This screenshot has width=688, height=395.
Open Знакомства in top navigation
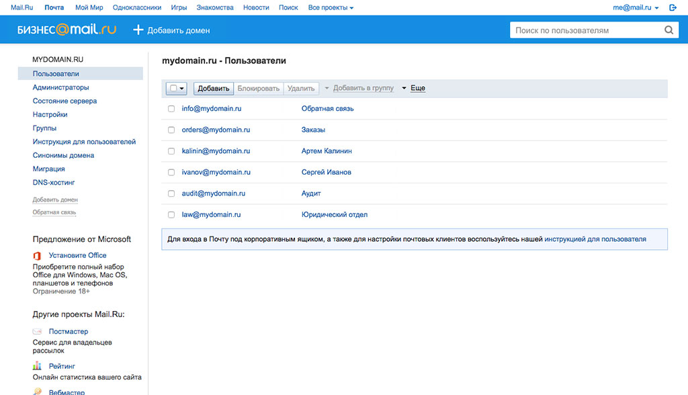coord(215,7)
